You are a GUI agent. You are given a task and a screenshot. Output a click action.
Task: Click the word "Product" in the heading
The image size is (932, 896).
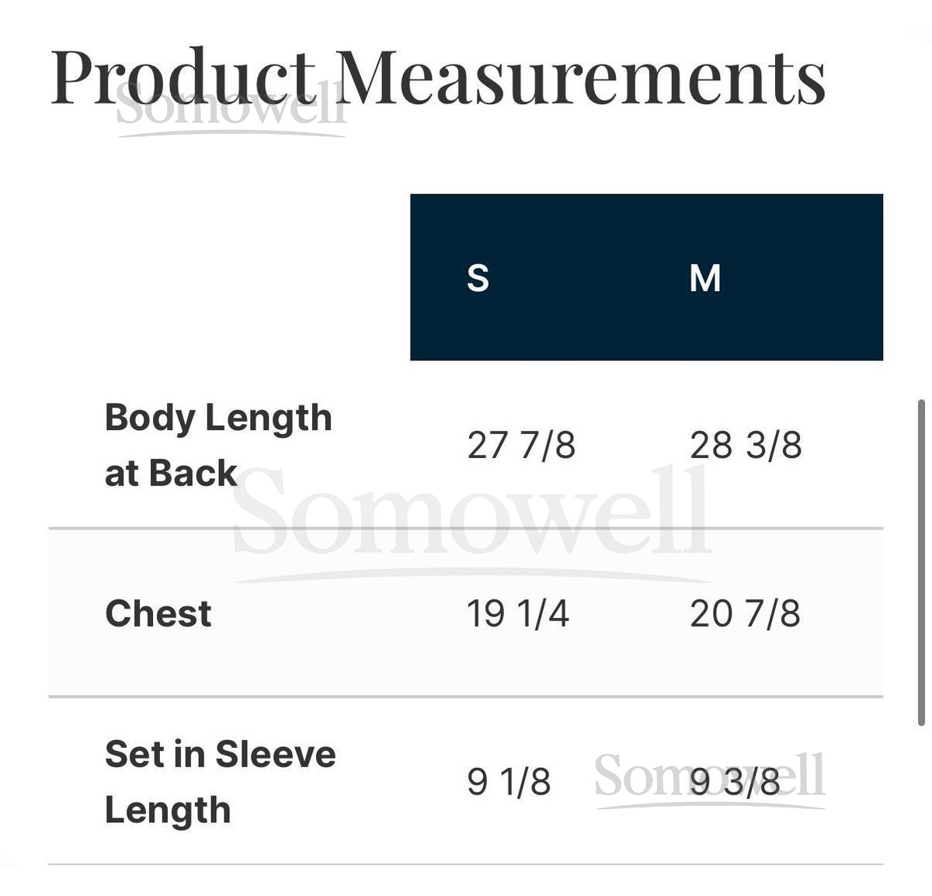tap(183, 77)
